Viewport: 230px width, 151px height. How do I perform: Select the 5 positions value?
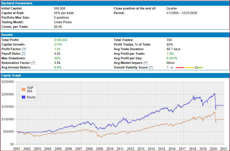61,17
